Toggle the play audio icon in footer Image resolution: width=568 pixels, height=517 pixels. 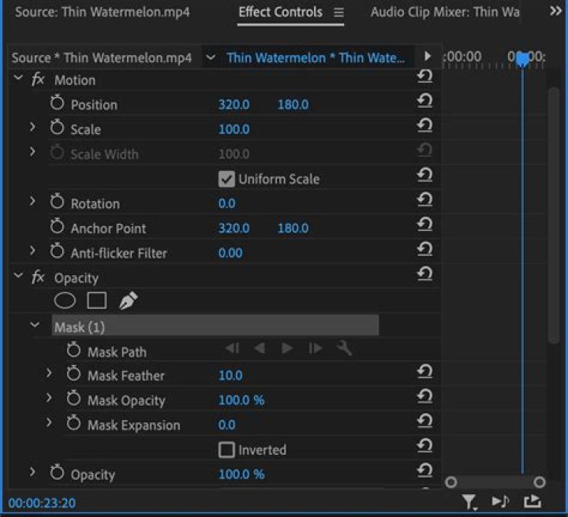click(500, 501)
